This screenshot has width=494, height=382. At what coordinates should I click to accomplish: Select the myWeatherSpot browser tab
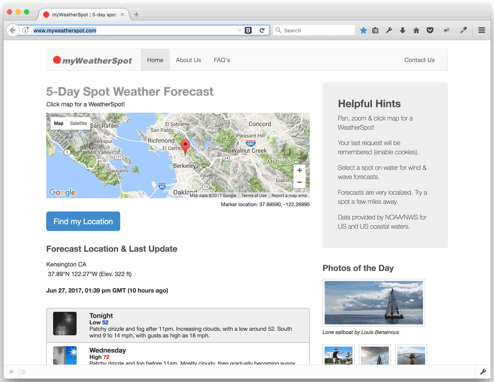click(84, 14)
